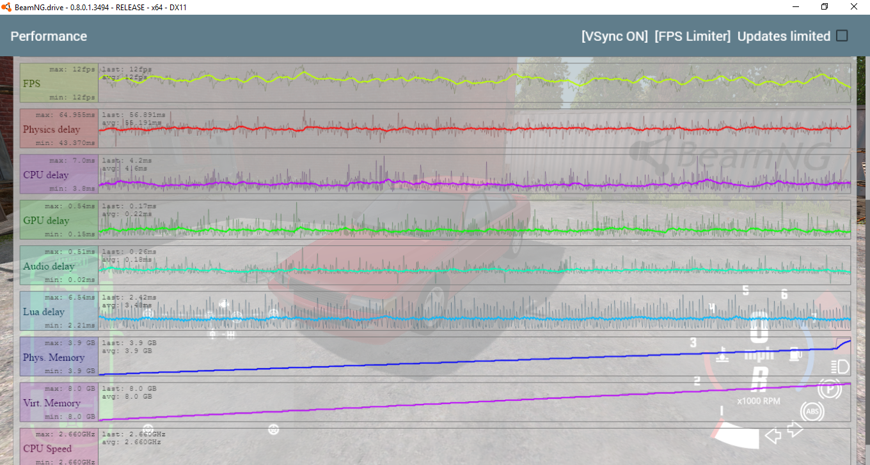Image resolution: width=870 pixels, height=465 pixels.
Task: Click the "min: 3.8ms" CPU value
Action: pos(73,188)
